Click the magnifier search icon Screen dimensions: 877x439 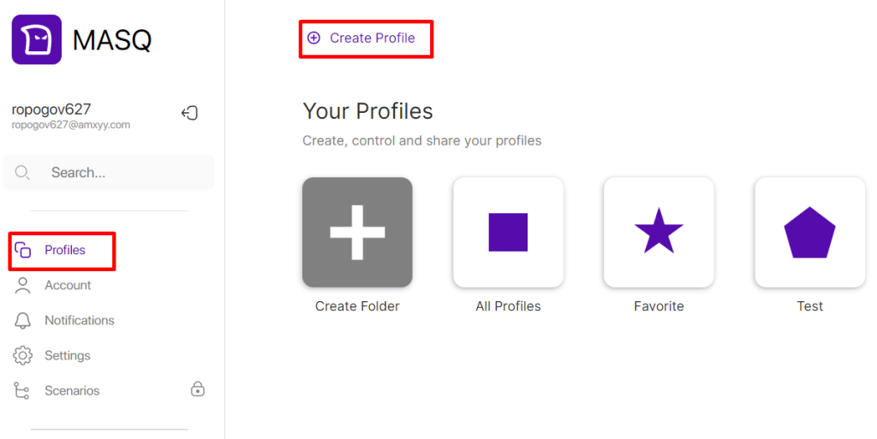click(x=22, y=173)
